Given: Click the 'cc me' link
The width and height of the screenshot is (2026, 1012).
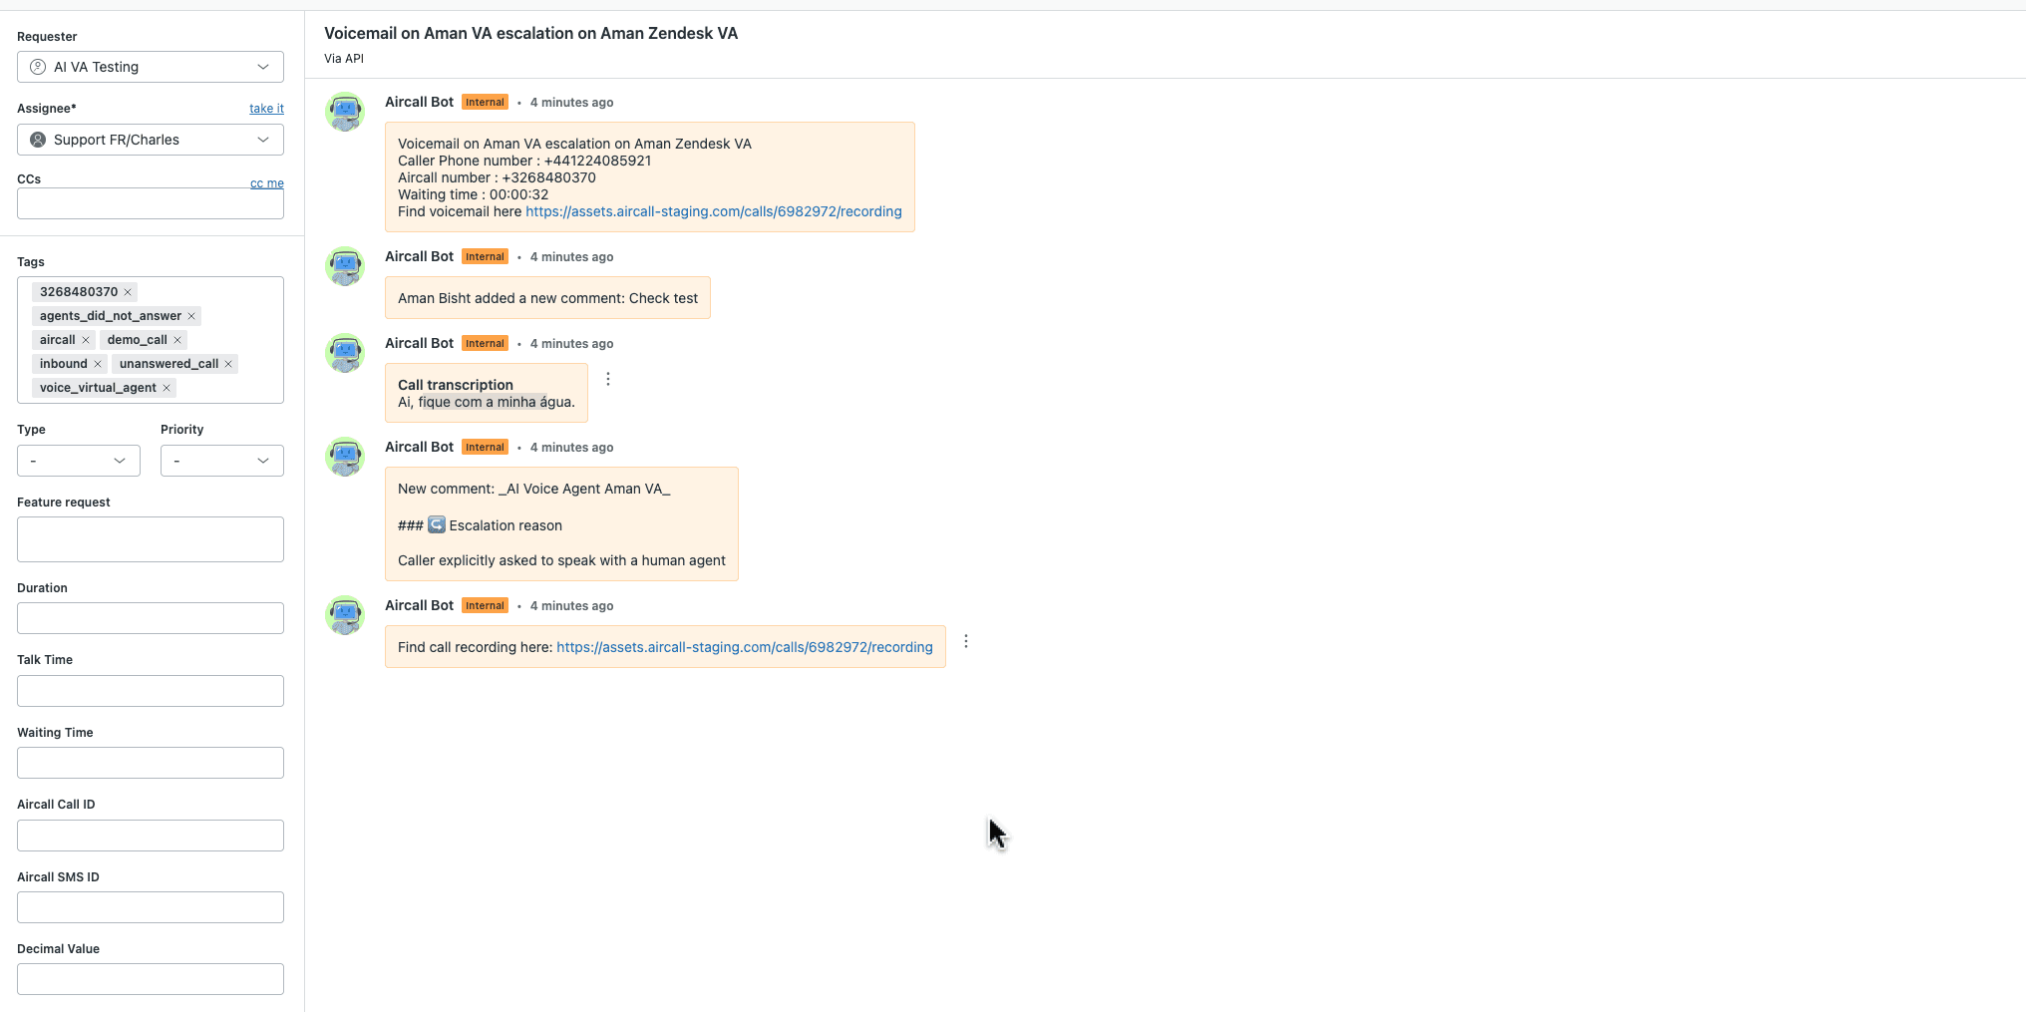Looking at the screenshot, I should pyautogui.click(x=266, y=183).
